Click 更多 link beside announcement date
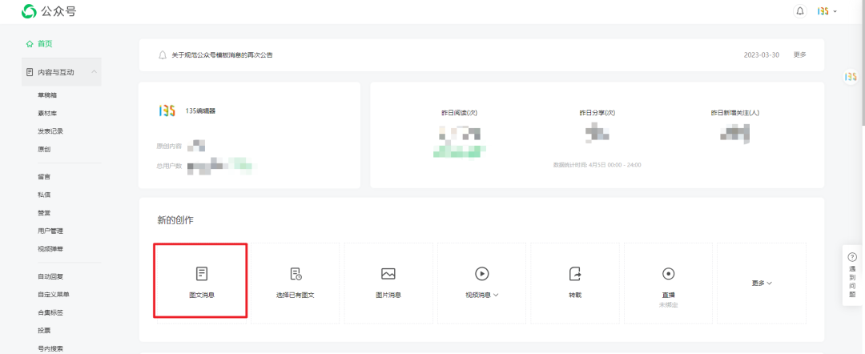865x354 pixels. click(x=799, y=54)
